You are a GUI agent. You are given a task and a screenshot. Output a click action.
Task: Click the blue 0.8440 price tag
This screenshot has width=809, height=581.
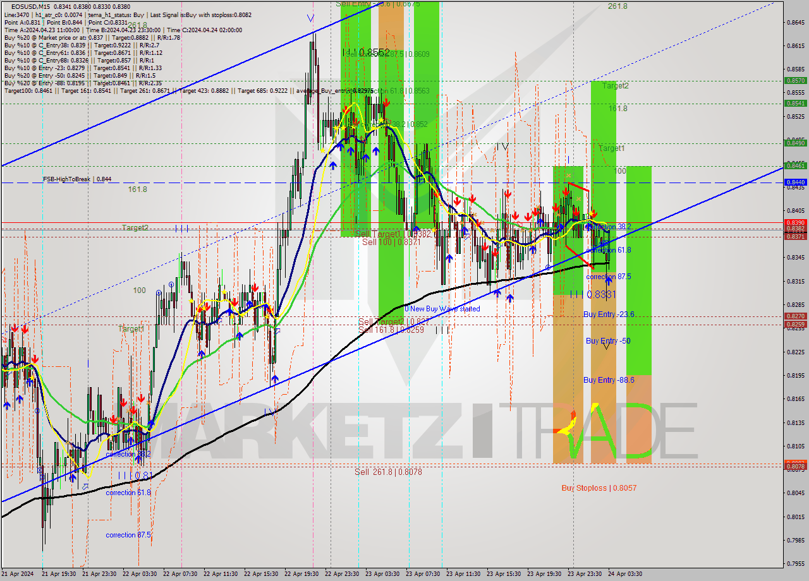[x=795, y=183]
